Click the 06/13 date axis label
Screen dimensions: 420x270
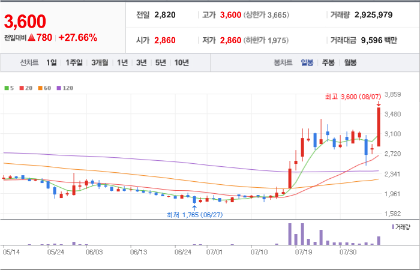point(139,253)
